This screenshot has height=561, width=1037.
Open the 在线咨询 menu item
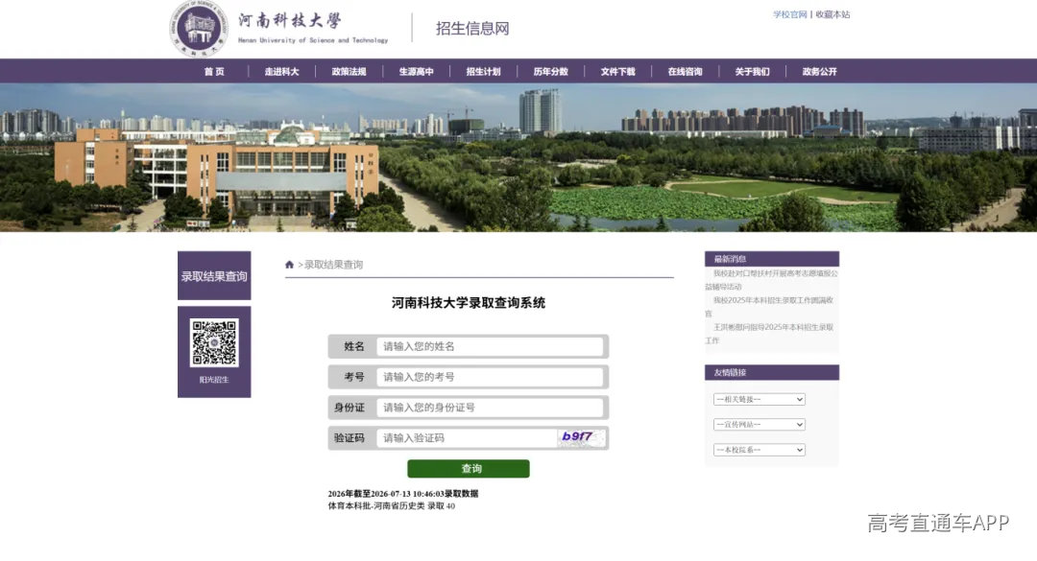tap(686, 71)
